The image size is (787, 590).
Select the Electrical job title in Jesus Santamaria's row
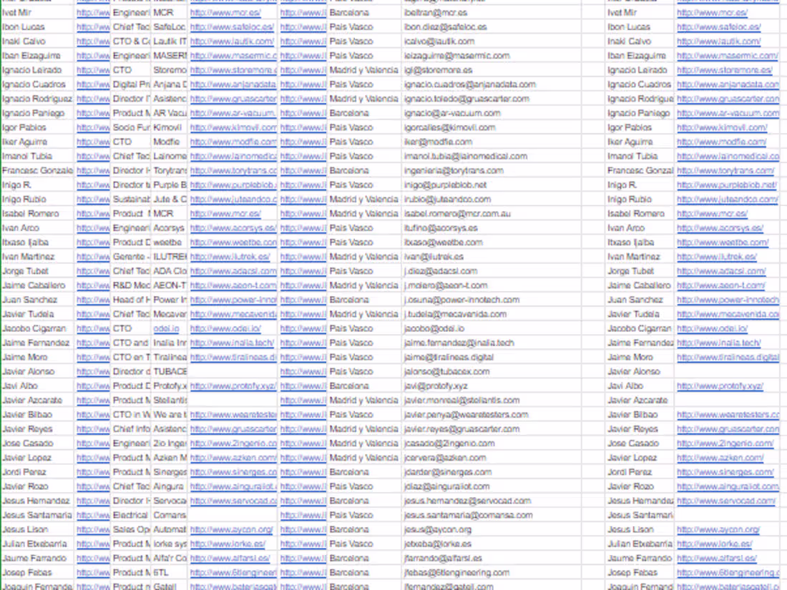130,515
